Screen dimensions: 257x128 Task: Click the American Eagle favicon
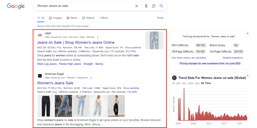click(40, 76)
